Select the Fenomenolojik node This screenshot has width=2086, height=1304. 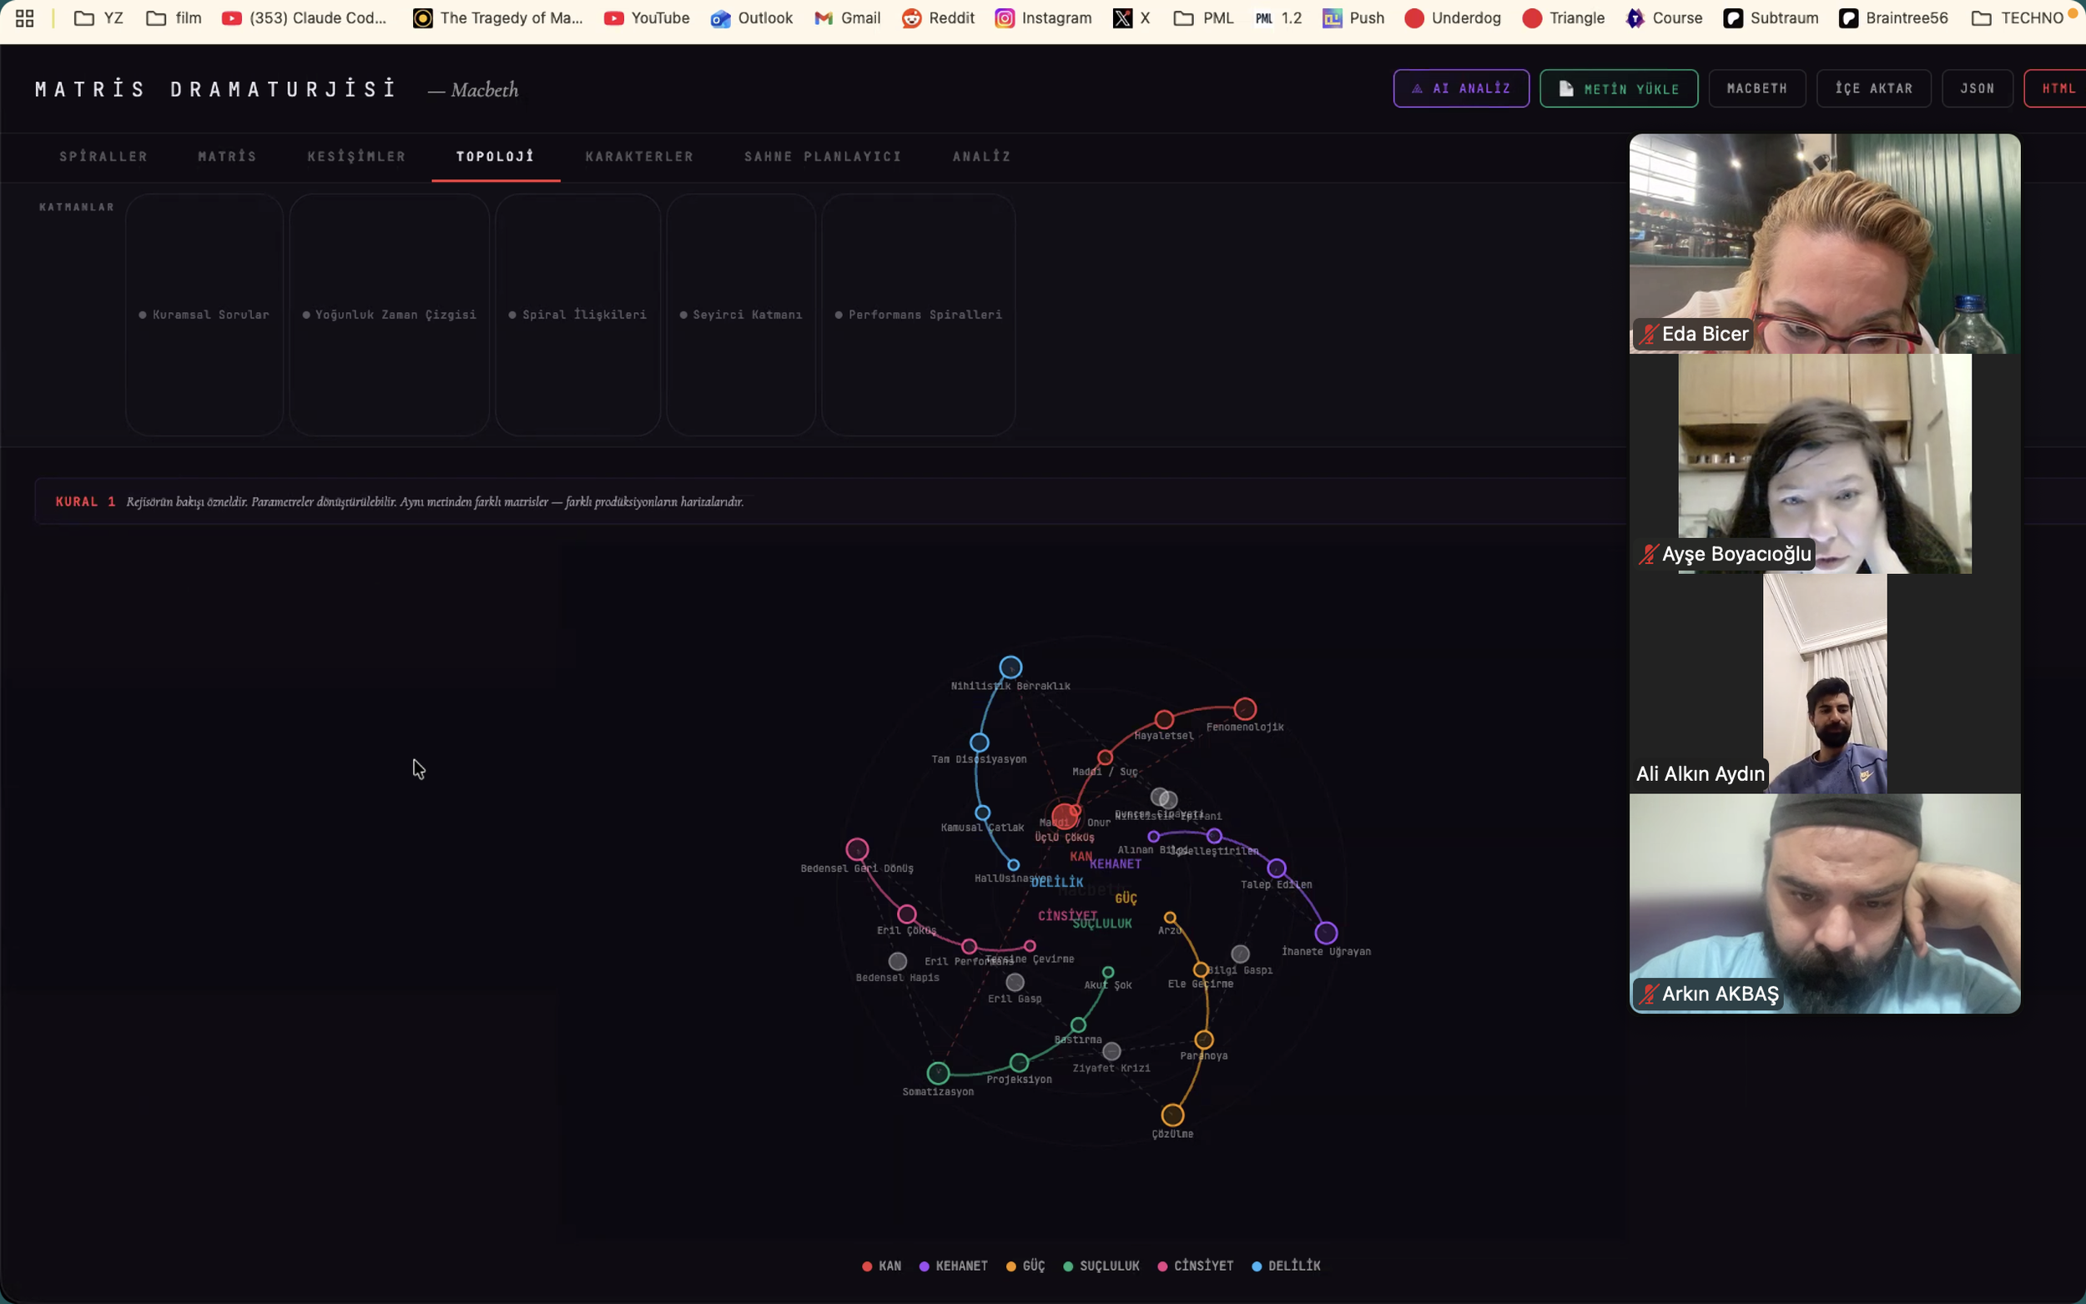[1244, 709]
